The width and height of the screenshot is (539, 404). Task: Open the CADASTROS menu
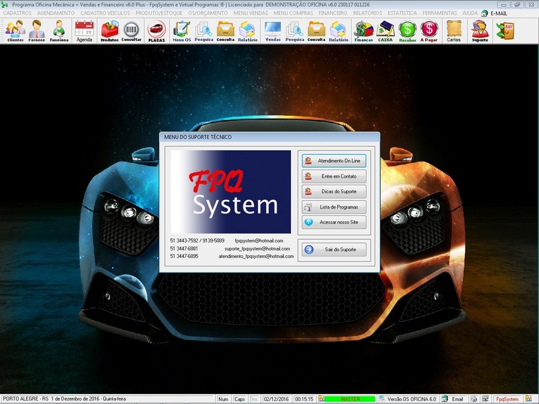[x=18, y=13]
